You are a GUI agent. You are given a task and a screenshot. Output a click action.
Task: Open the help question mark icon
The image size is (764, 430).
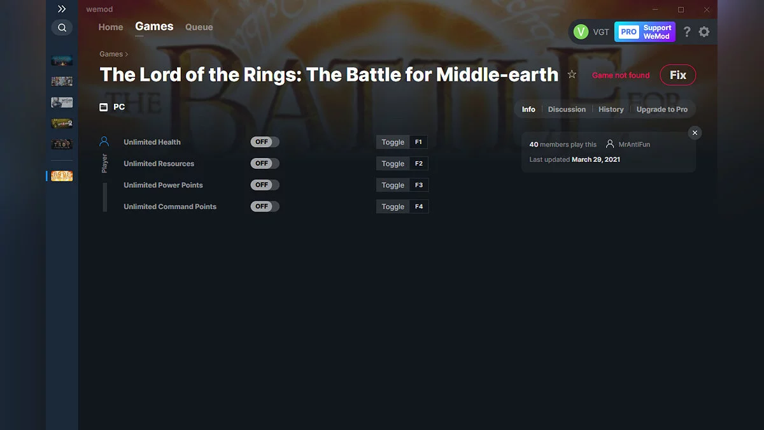[x=687, y=32]
